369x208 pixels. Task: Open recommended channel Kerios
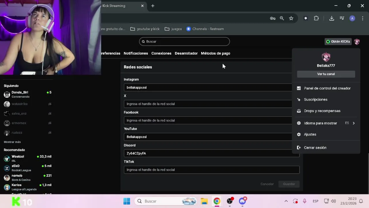coord(28,187)
